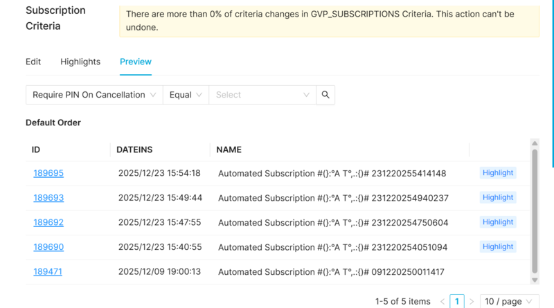Open the Select value dropdown
The height and width of the screenshot is (308, 554).
(262, 95)
